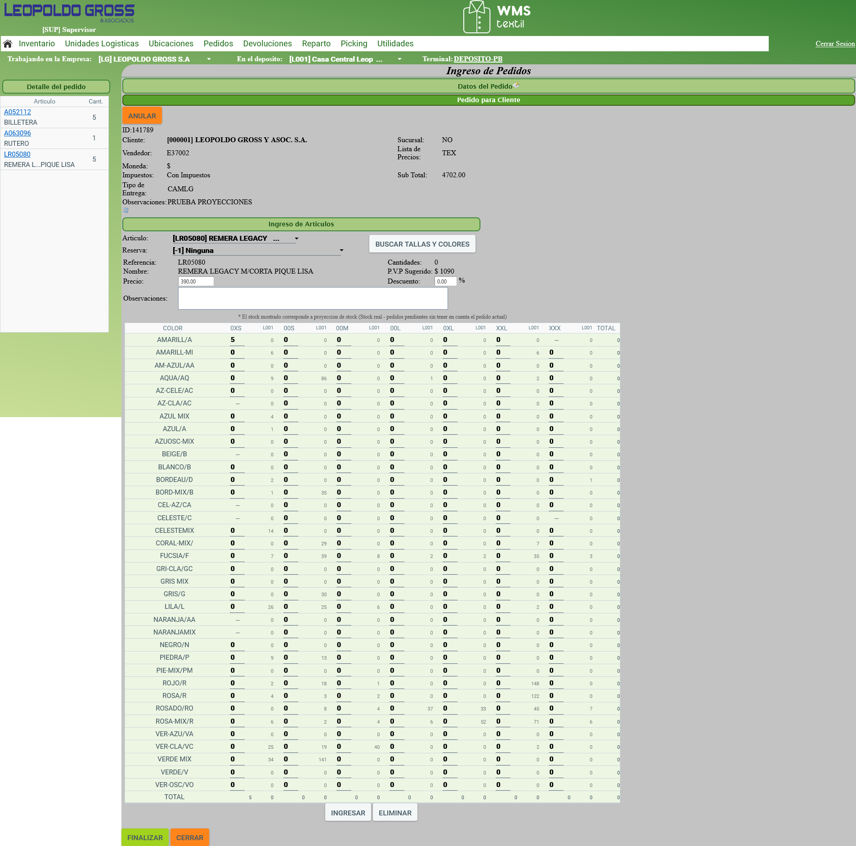The image size is (856, 846).
Task: Focus the Precio input field
Action: tap(196, 282)
